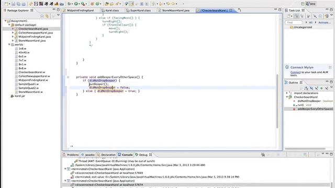Open the All working set selector
Screen dimensions: 335x188
click(x=310, y=22)
